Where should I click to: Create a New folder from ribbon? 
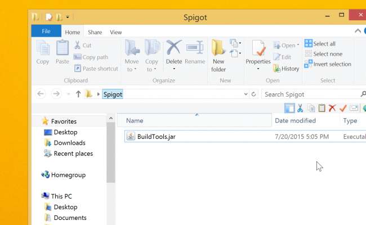click(218, 56)
